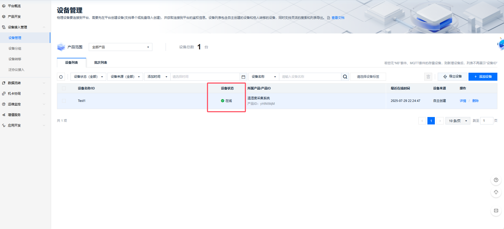Click the 添加设备 button

point(483,77)
